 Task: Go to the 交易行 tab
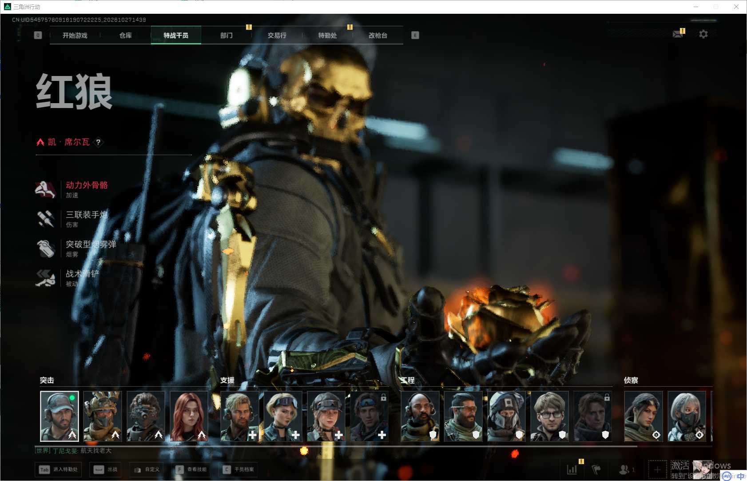click(277, 36)
